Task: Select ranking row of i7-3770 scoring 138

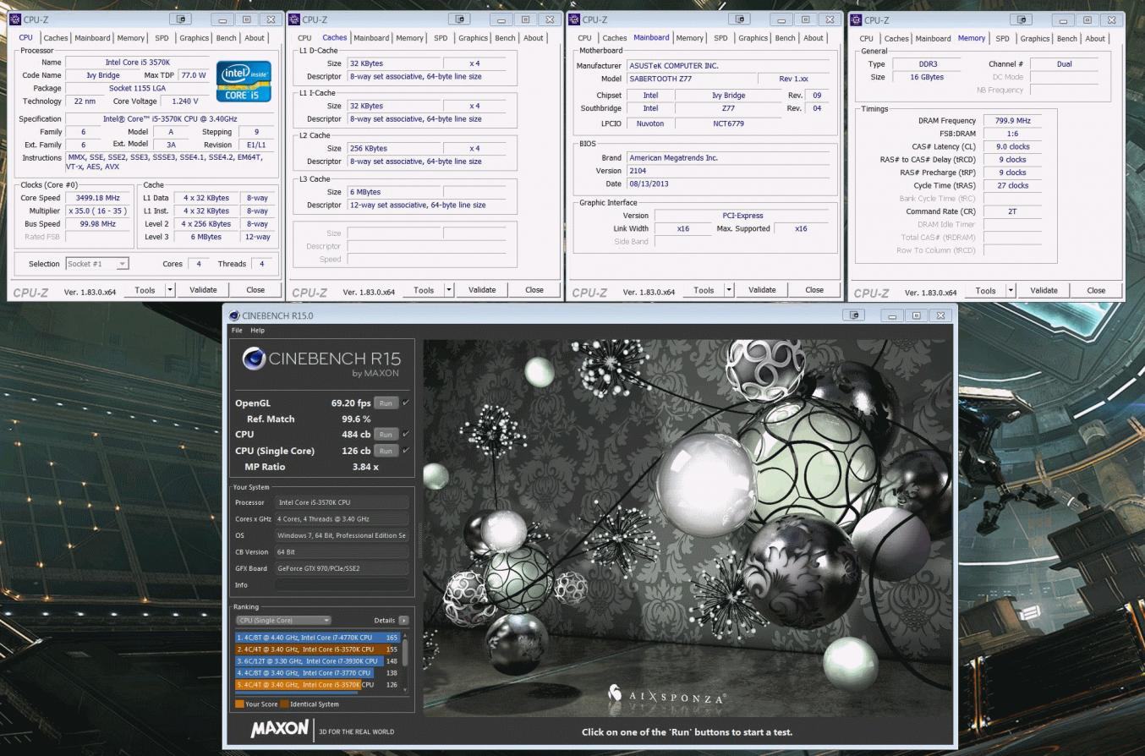Action: tap(318, 673)
